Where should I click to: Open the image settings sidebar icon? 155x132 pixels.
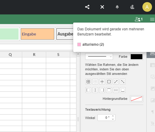153,88
